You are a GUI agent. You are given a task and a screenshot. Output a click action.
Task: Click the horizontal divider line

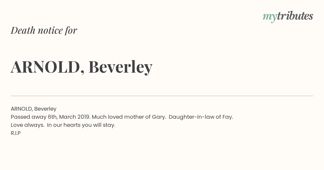tap(162, 96)
